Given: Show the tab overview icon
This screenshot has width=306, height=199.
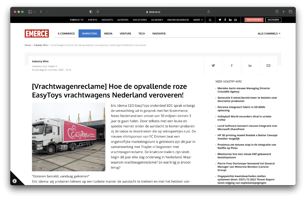Looking at the screenshot, I should [290, 12].
